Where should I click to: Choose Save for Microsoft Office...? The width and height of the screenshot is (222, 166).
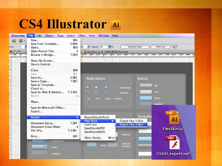tap(54, 108)
